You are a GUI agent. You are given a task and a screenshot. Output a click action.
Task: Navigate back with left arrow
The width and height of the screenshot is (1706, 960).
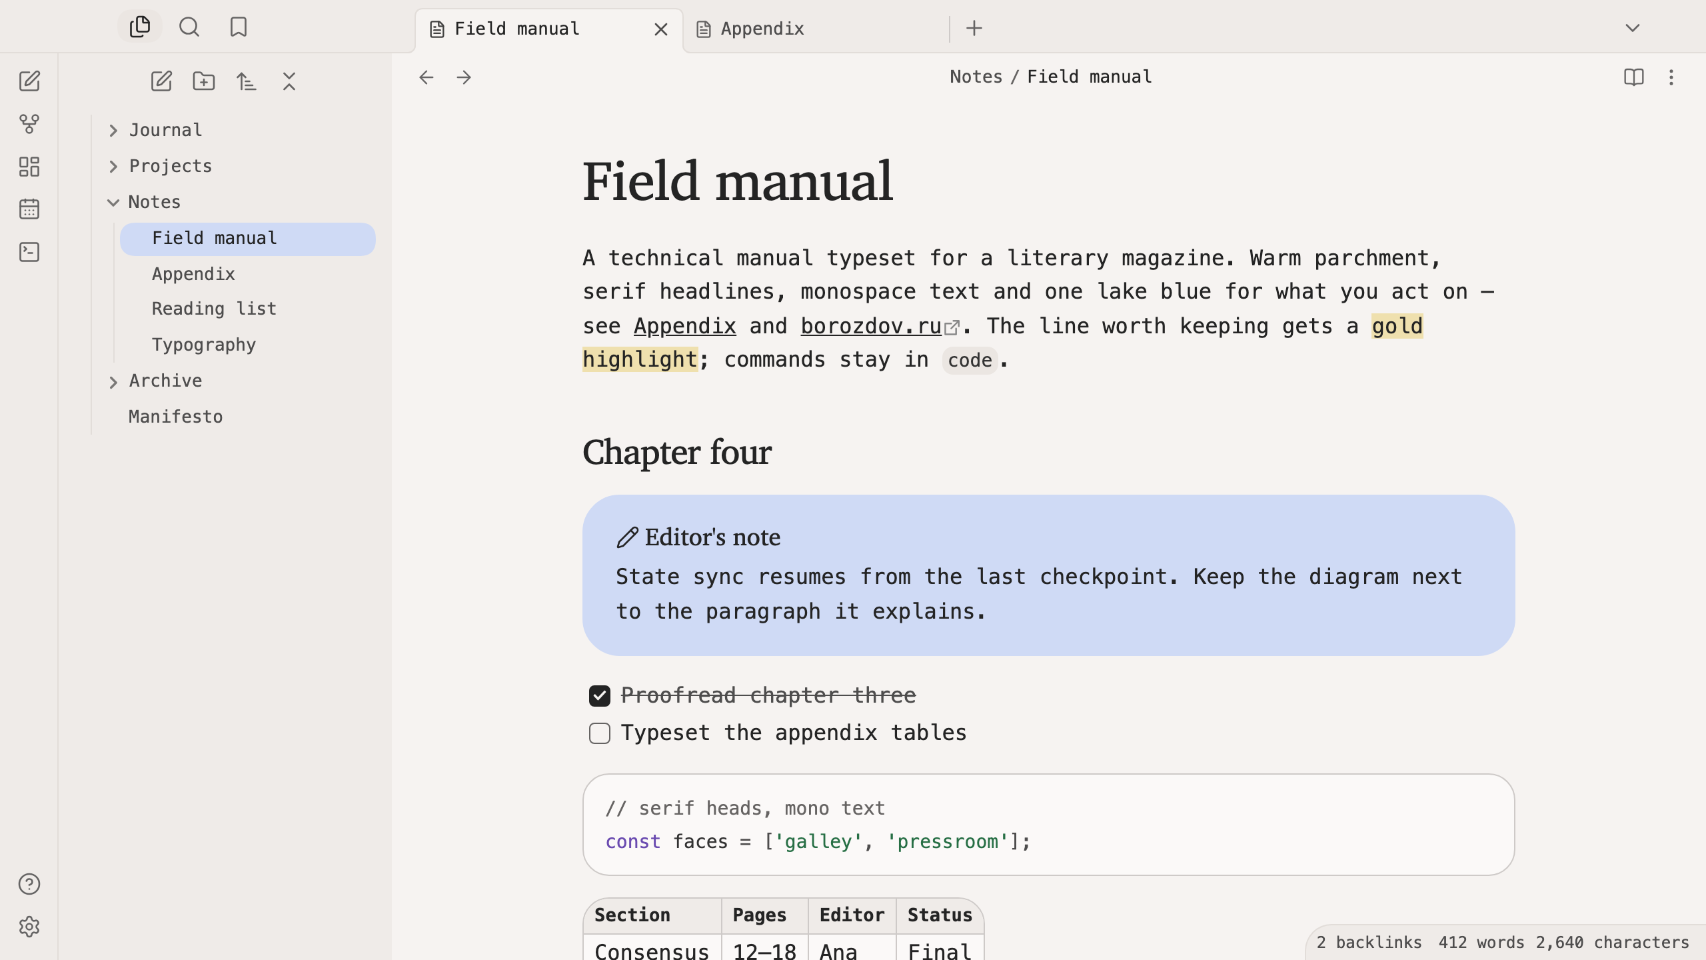426,77
